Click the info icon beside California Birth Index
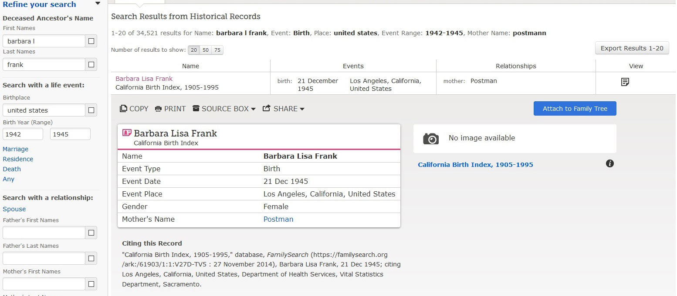 pyautogui.click(x=610, y=164)
